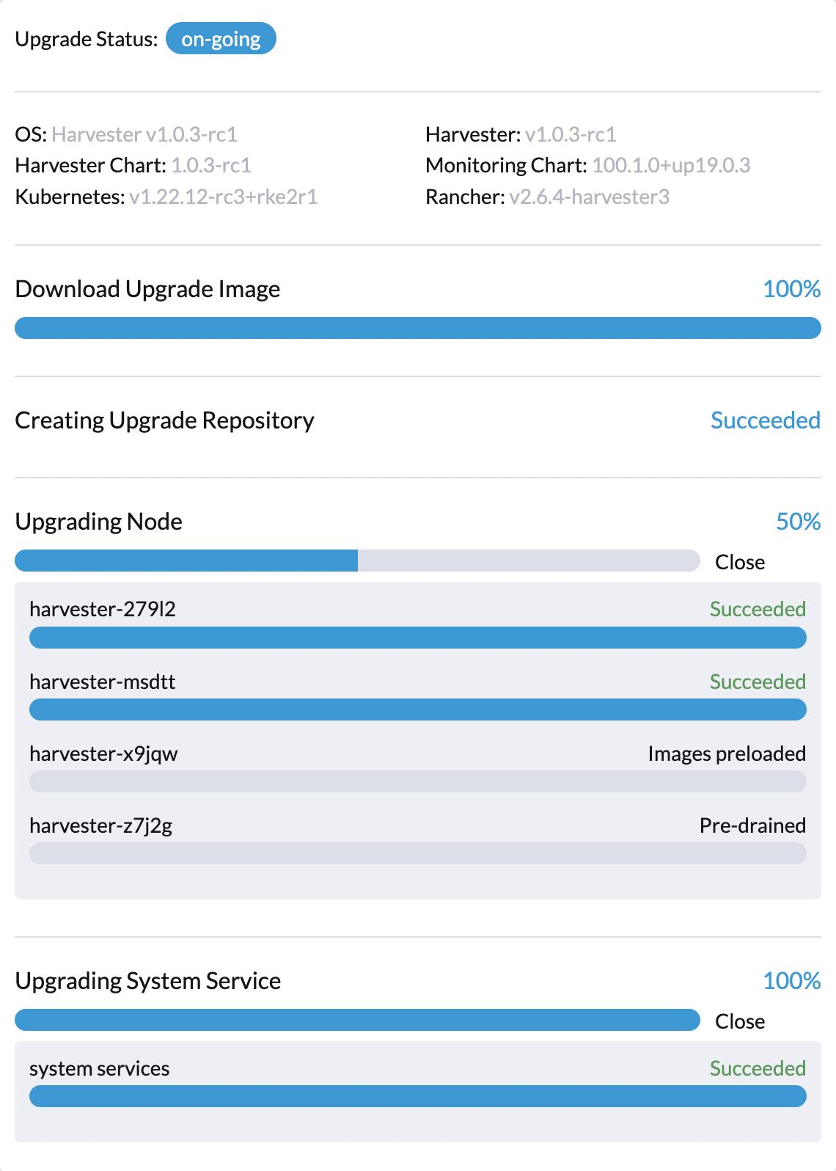The width and height of the screenshot is (836, 1171).
Task: Select the harvester-x9jqw node name
Action: tap(103, 754)
